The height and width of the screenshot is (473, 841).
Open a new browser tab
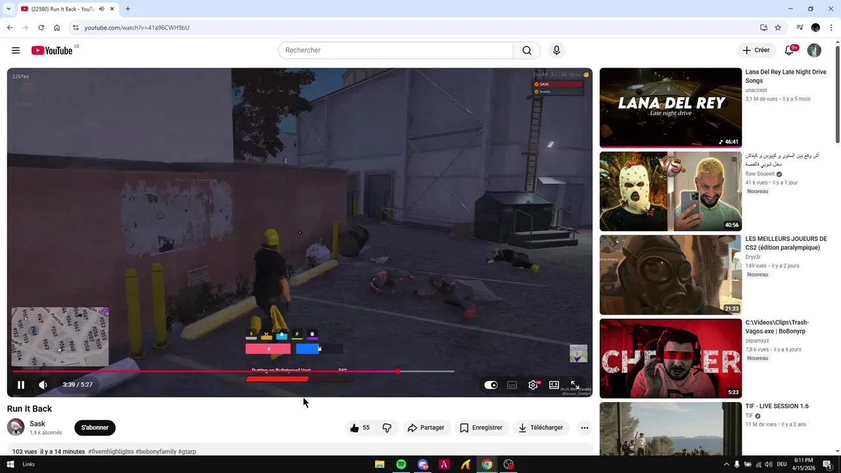127,9
